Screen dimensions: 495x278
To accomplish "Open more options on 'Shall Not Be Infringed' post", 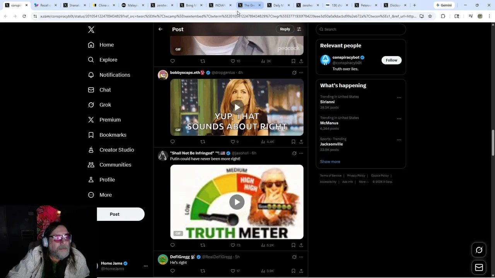I will pyautogui.click(x=301, y=153).
